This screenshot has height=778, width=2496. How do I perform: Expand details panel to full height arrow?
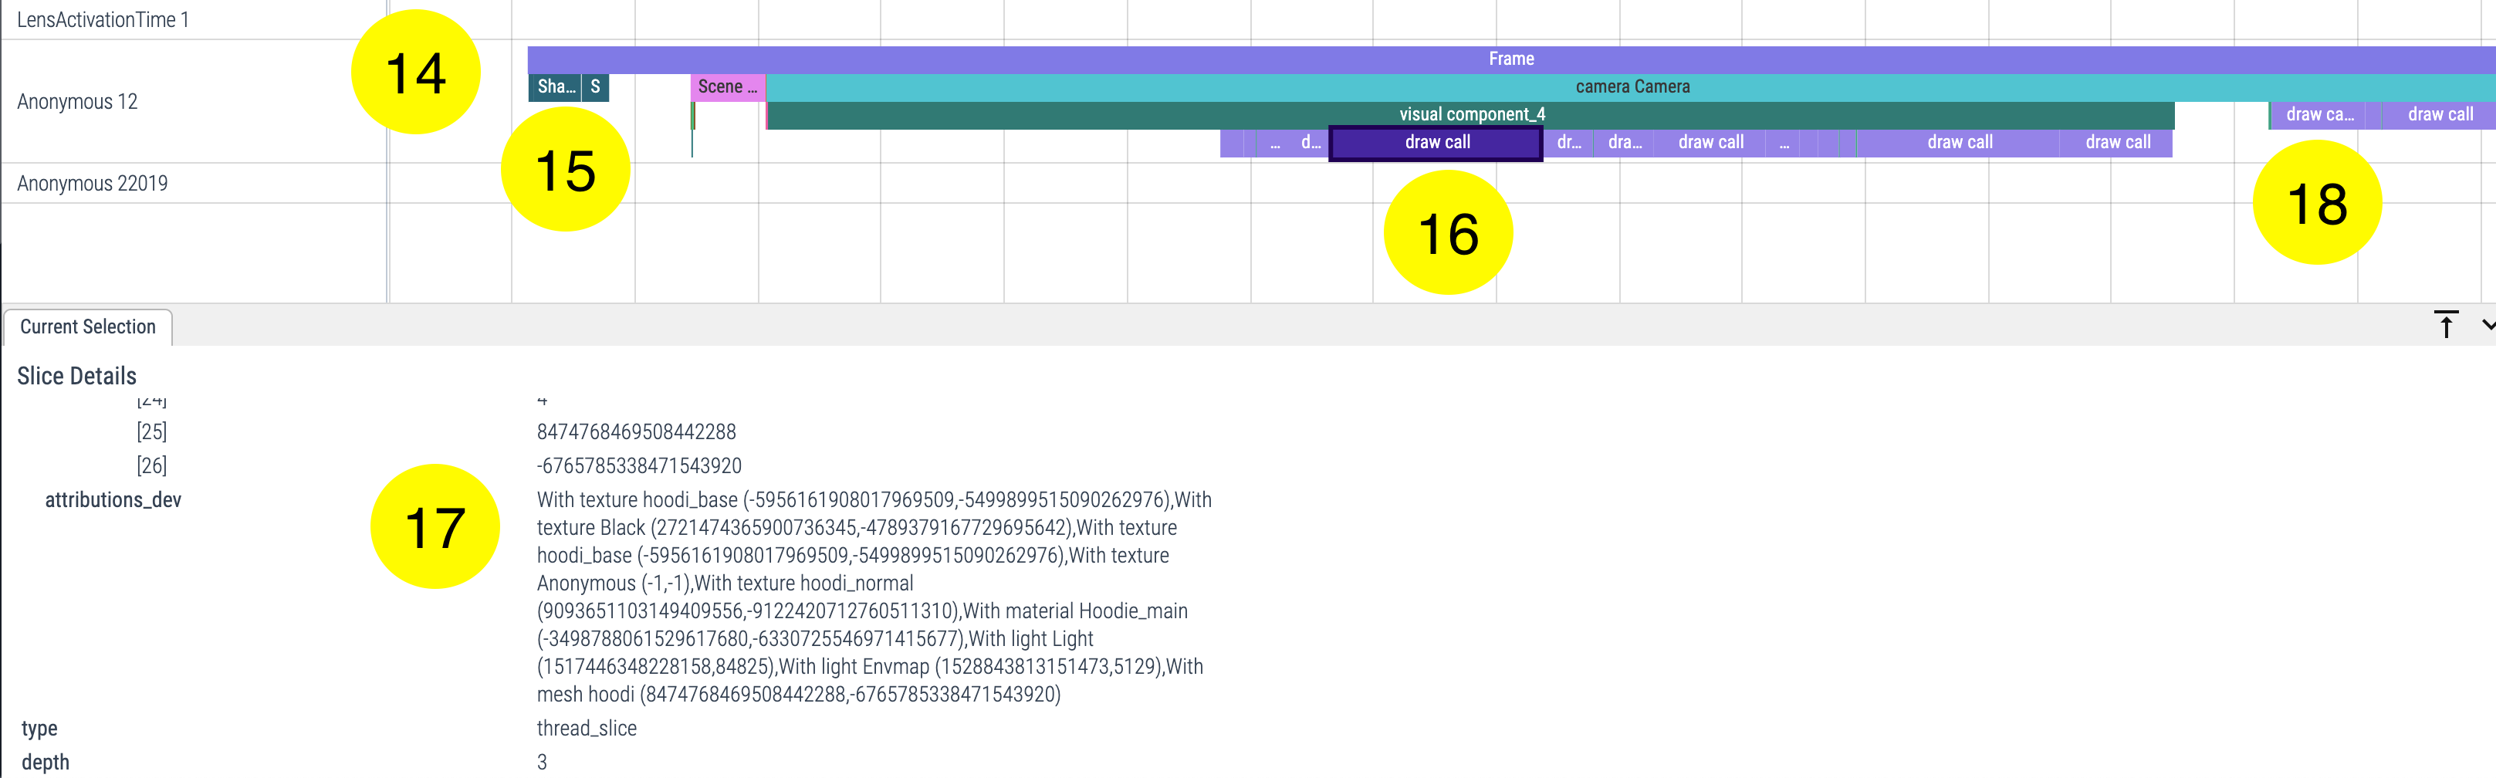(2446, 326)
